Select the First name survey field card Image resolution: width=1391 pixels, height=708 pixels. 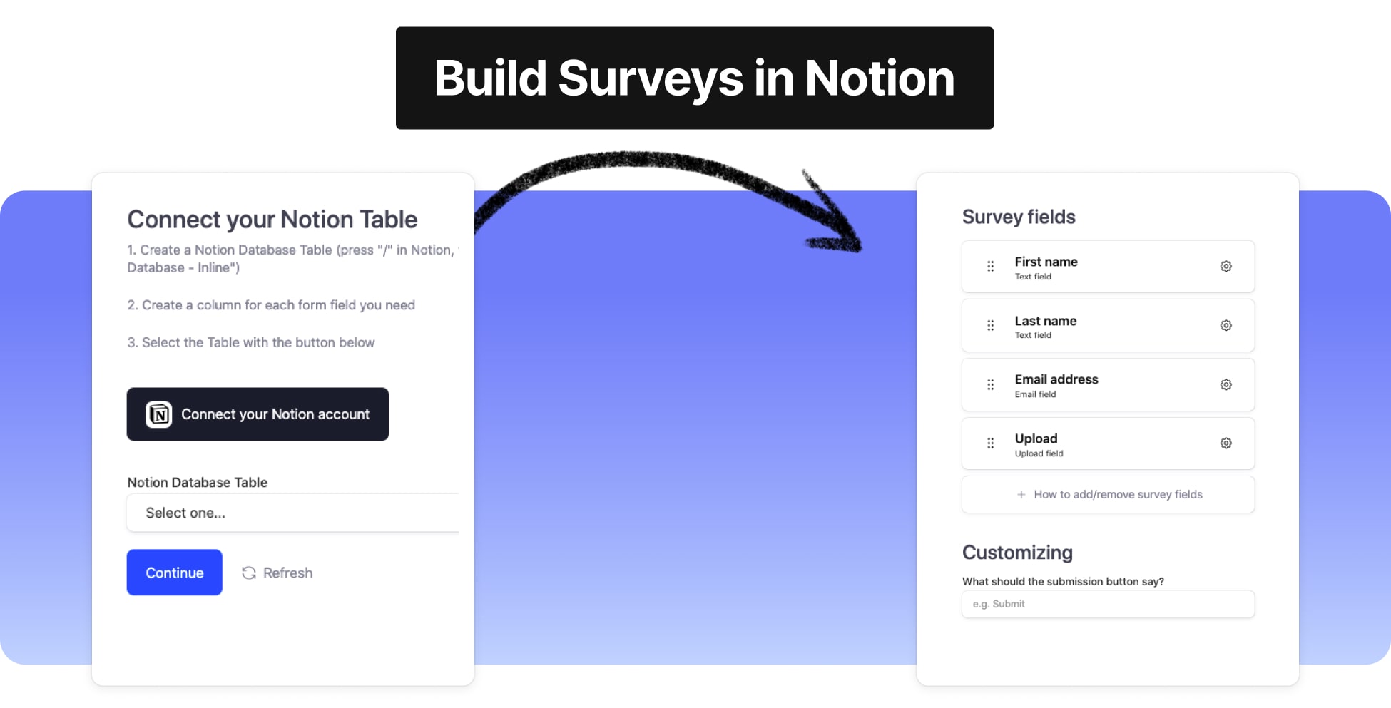(x=1107, y=267)
